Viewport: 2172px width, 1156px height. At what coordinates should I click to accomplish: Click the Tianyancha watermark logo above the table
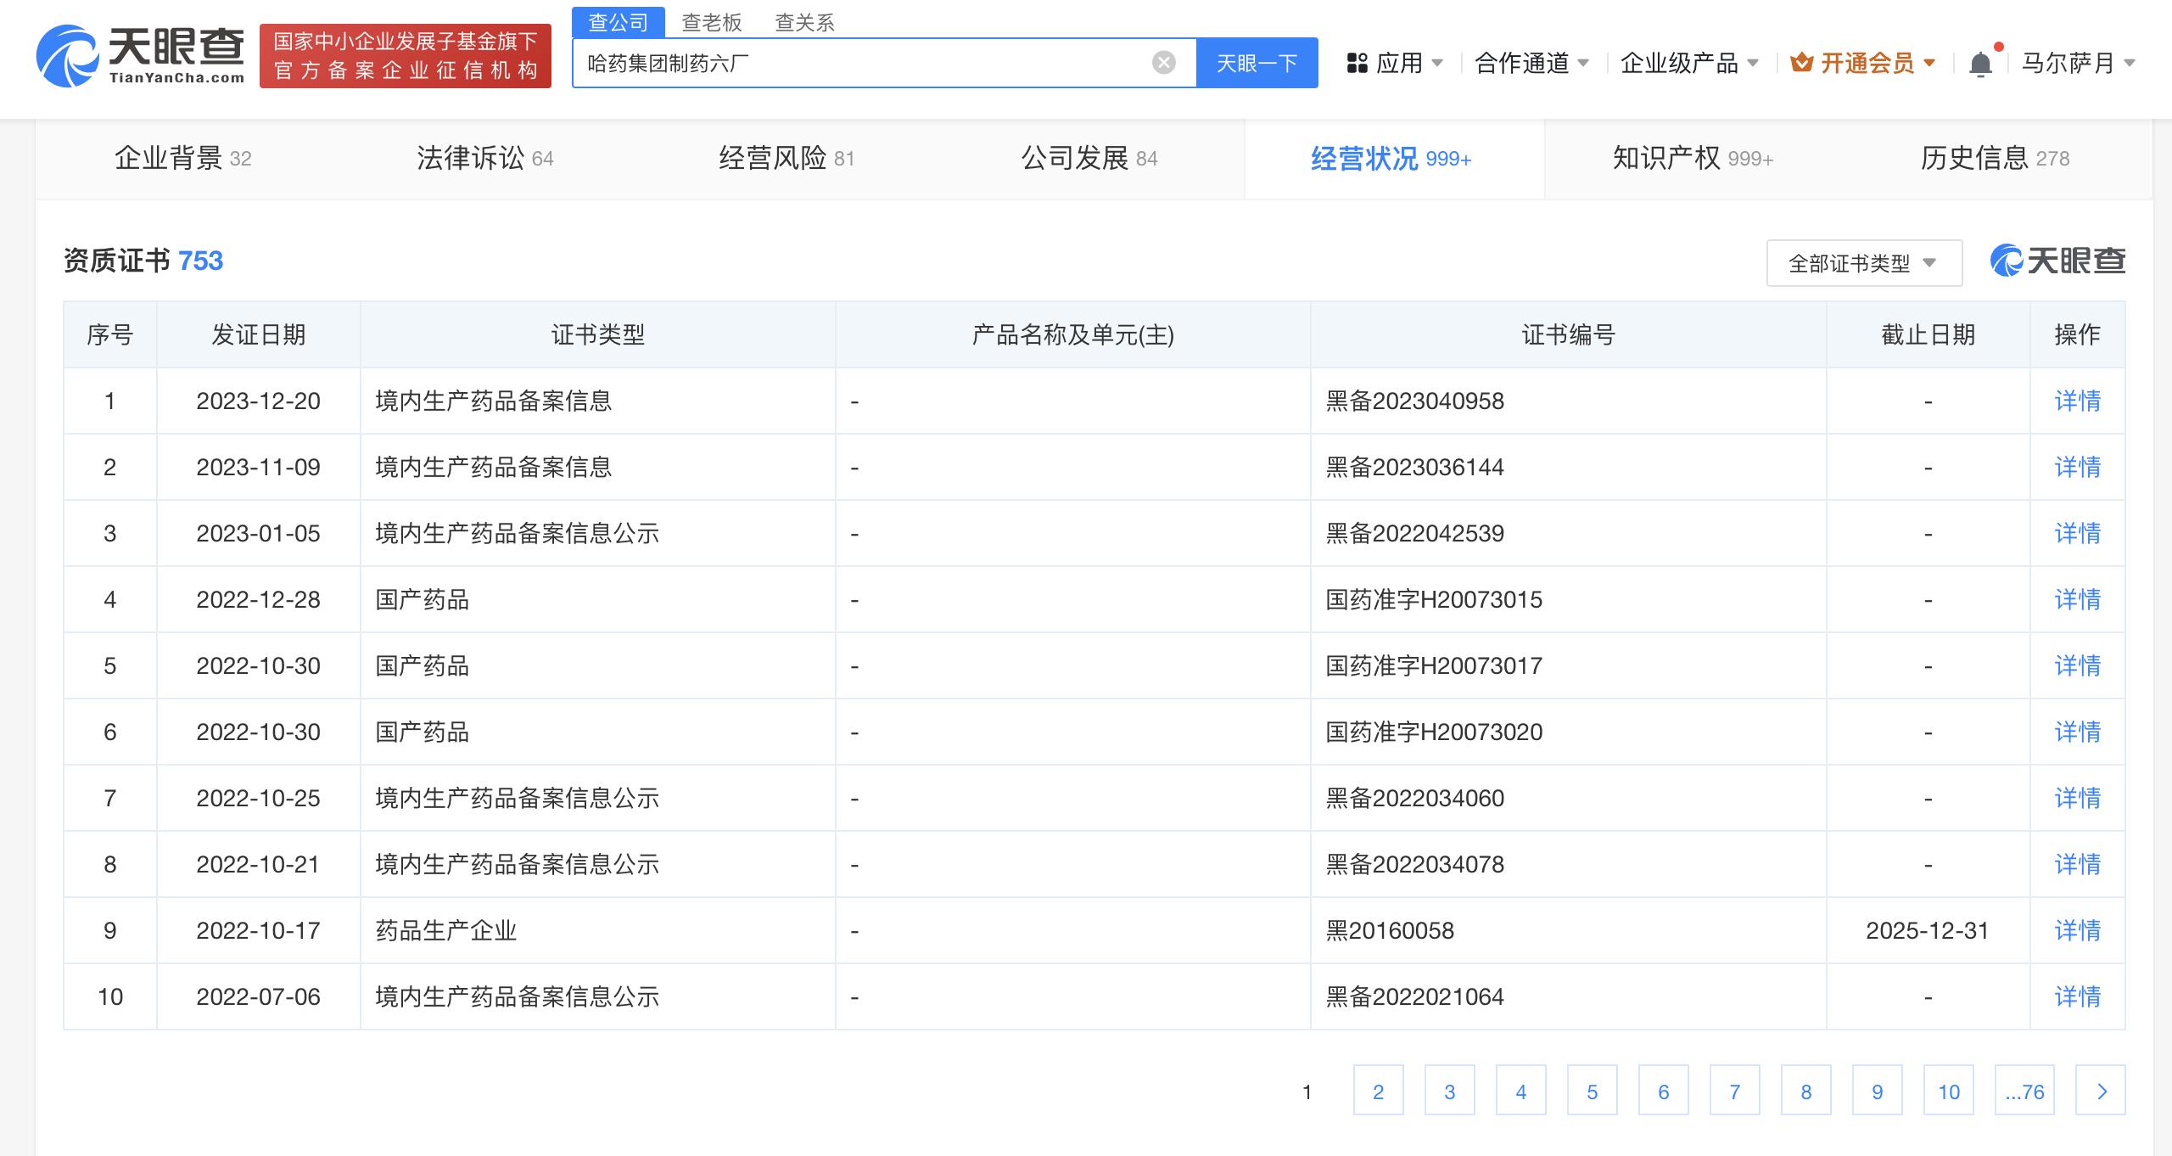[2057, 261]
